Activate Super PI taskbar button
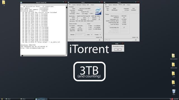 tap(42, 99)
